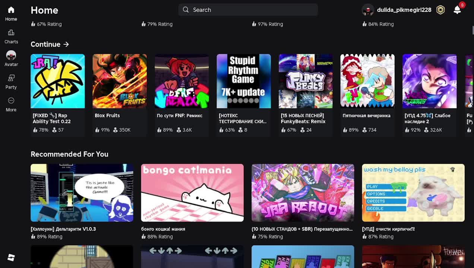Open the colorful cards thumbnail in bottom row

tap(303, 256)
